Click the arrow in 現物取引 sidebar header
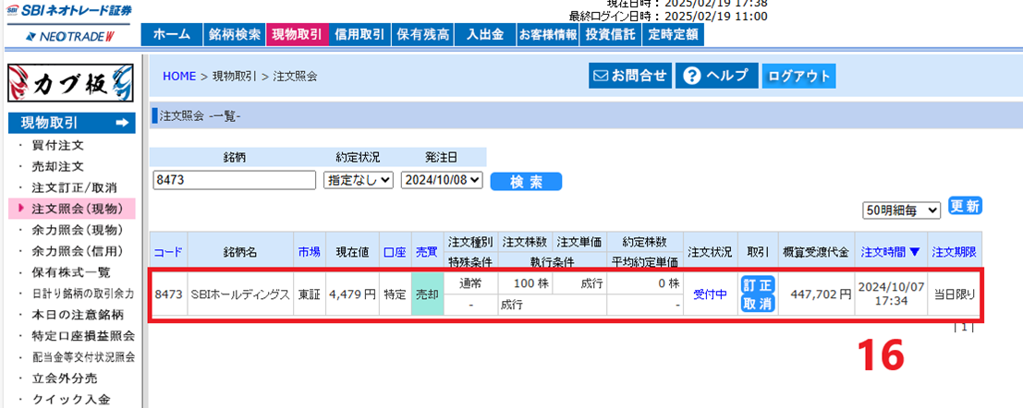Image resolution: width=1023 pixels, height=408 pixels. coord(124,123)
